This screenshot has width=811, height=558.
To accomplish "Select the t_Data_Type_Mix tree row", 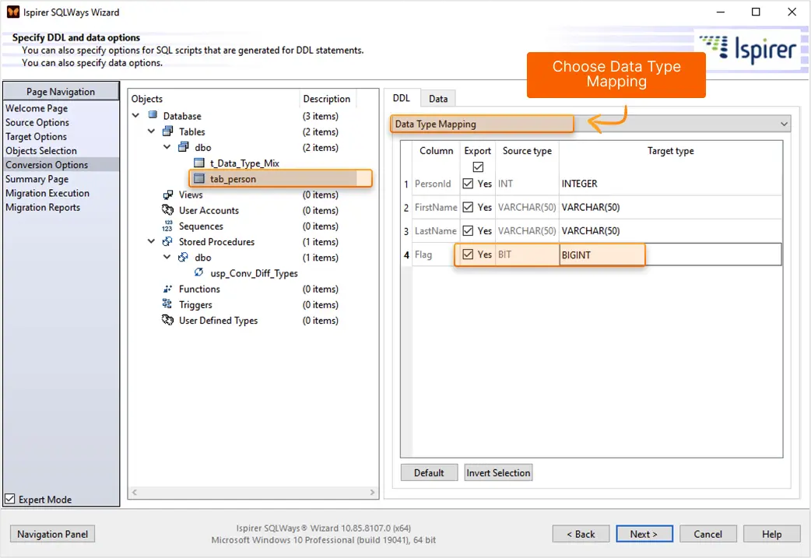I will pyautogui.click(x=244, y=163).
